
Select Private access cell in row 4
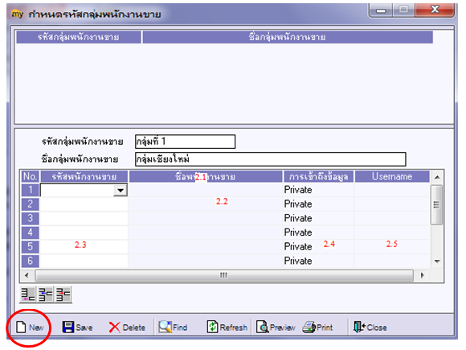tap(318, 233)
